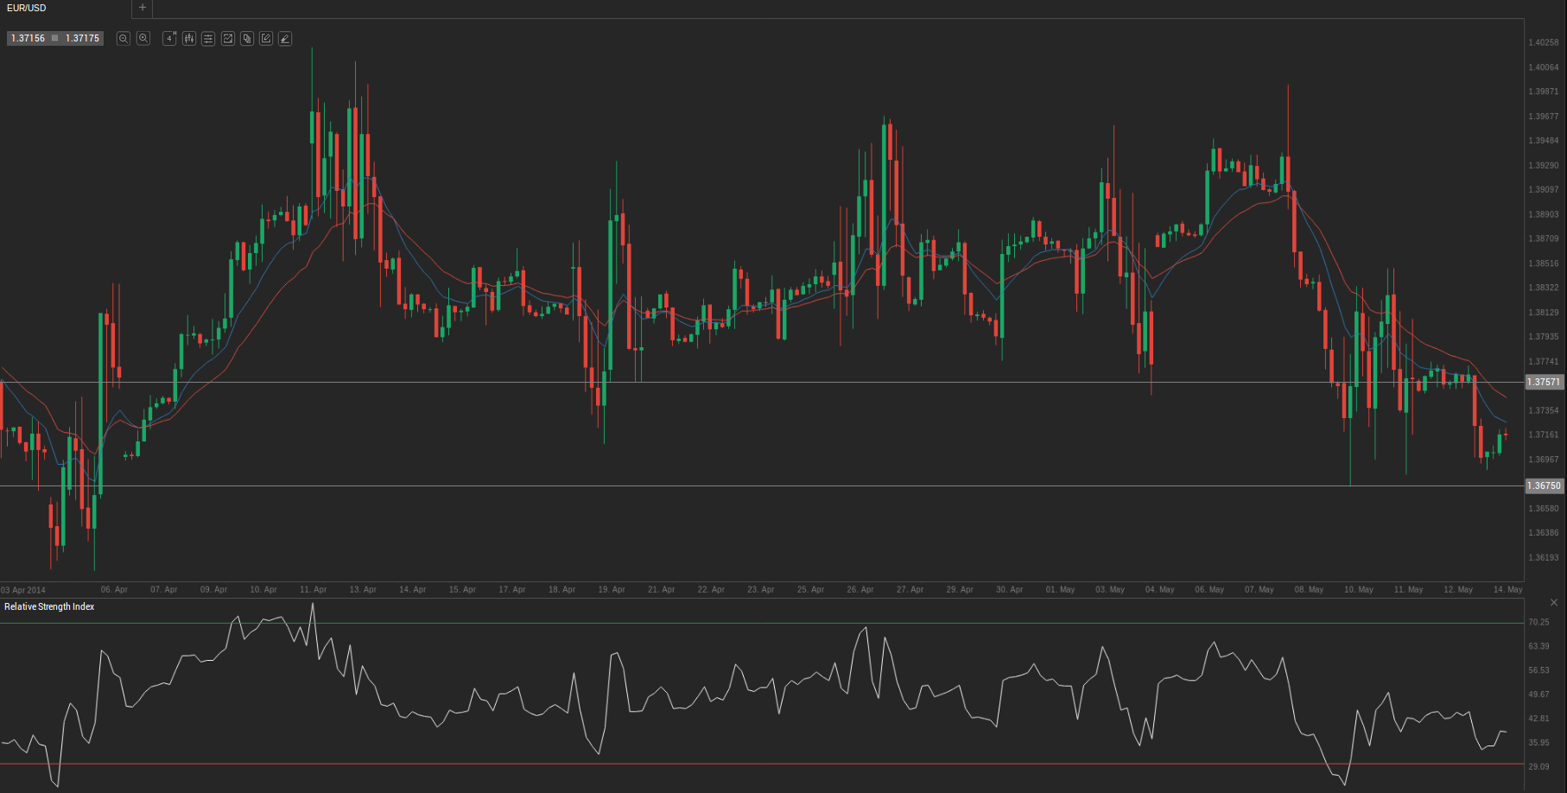Click the square-with-pencil edit icon

tap(266, 39)
